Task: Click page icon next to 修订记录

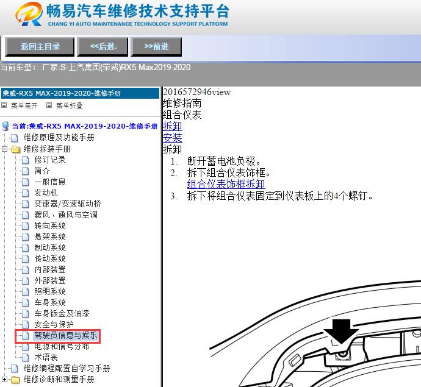Action: (x=26, y=160)
